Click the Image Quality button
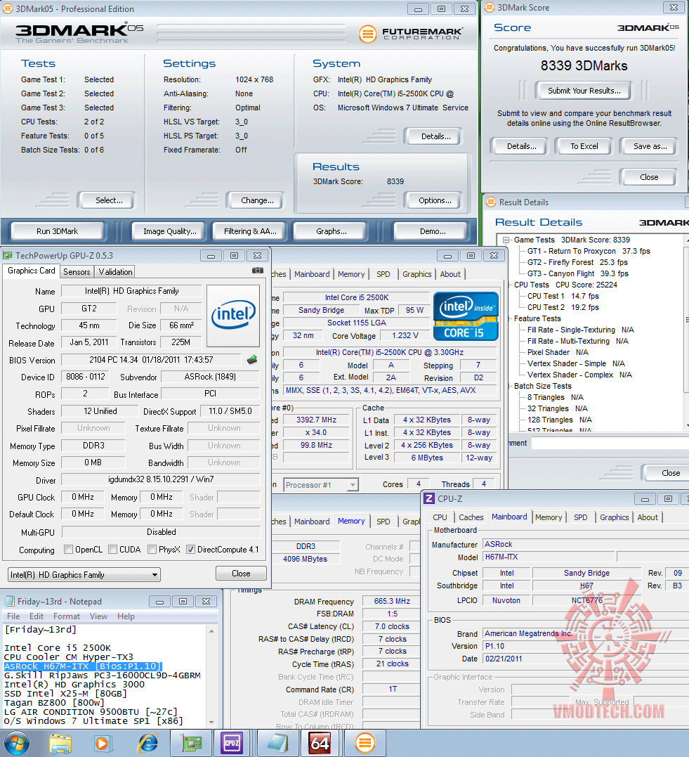The width and height of the screenshot is (689, 757). point(170,231)
